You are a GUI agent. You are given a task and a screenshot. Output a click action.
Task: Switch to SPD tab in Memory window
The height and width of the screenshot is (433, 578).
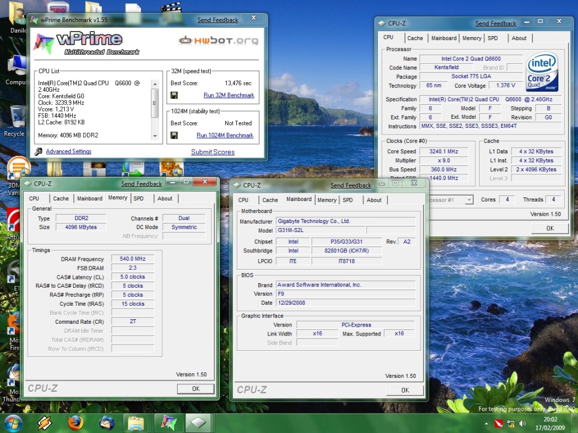point(139,198)
